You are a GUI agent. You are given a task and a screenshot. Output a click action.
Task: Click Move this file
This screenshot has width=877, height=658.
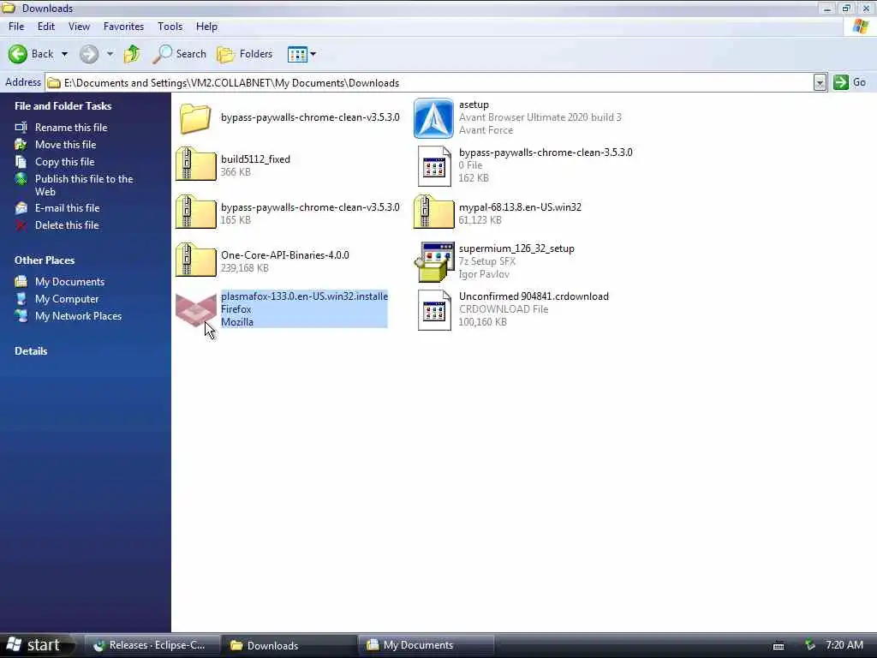point(65,144)
